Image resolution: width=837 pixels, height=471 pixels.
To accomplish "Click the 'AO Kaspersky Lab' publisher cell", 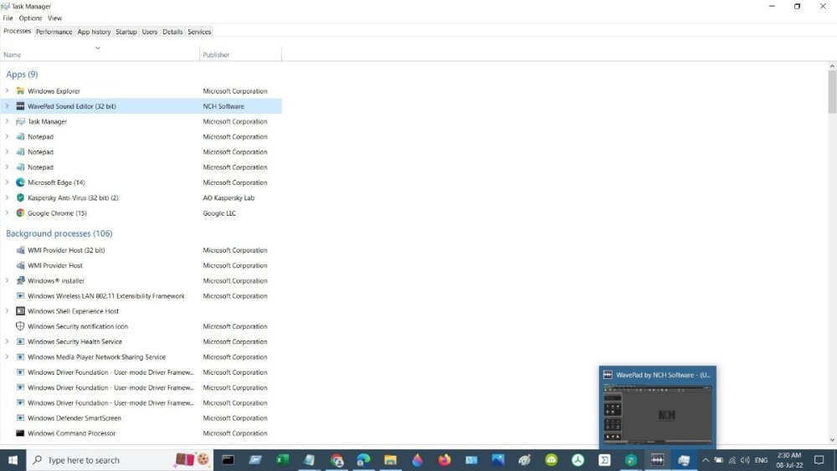I will point(229,197).
